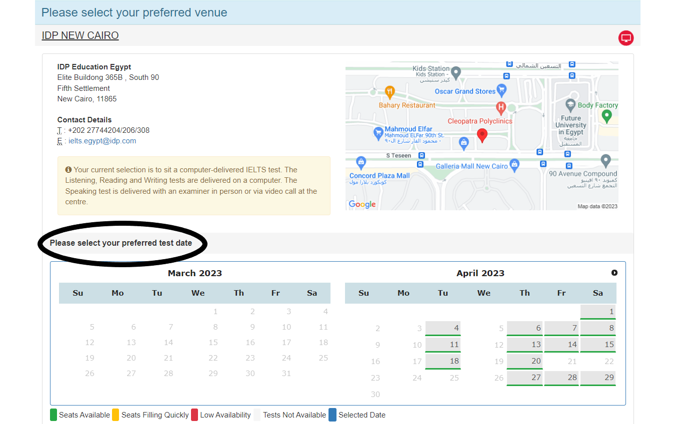
Task: Go to next month using calendar arrow
Action: 614,273
